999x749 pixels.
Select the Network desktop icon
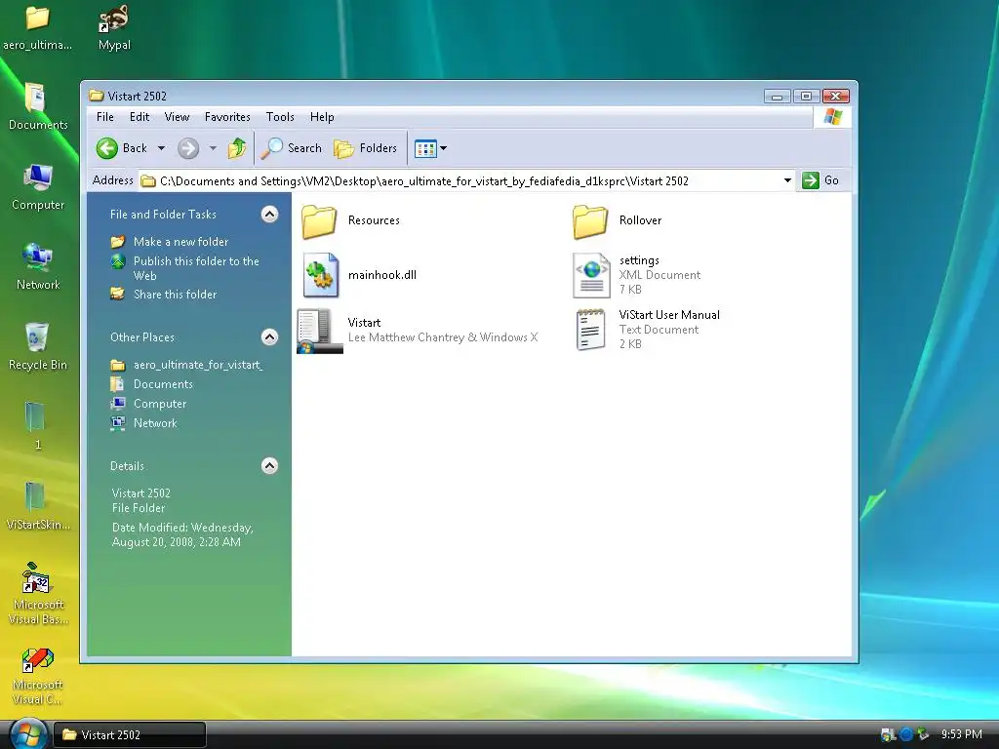point(38,266)
